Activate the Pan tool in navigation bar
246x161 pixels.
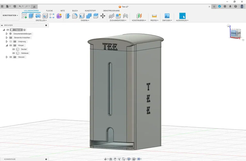pos(115,159)
